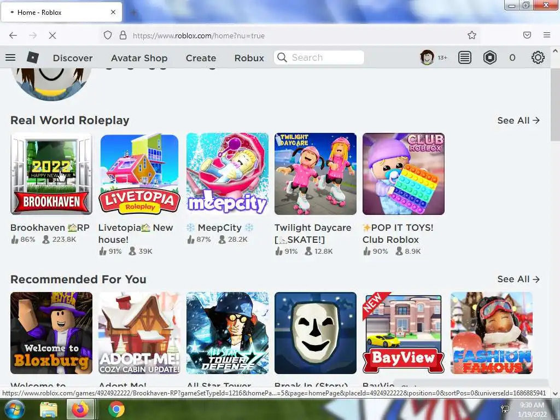Open the user avatar profile icon

point(427,57)
